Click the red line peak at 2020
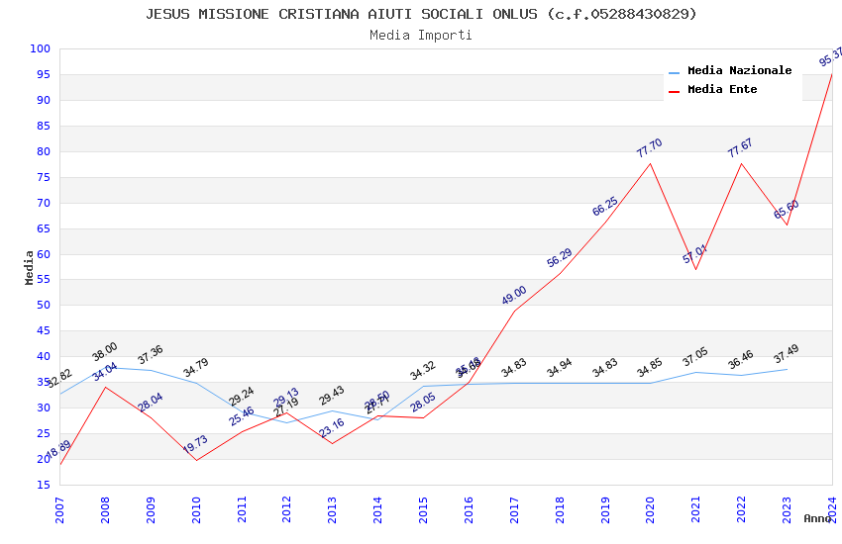842x544 pixels. 650,163
